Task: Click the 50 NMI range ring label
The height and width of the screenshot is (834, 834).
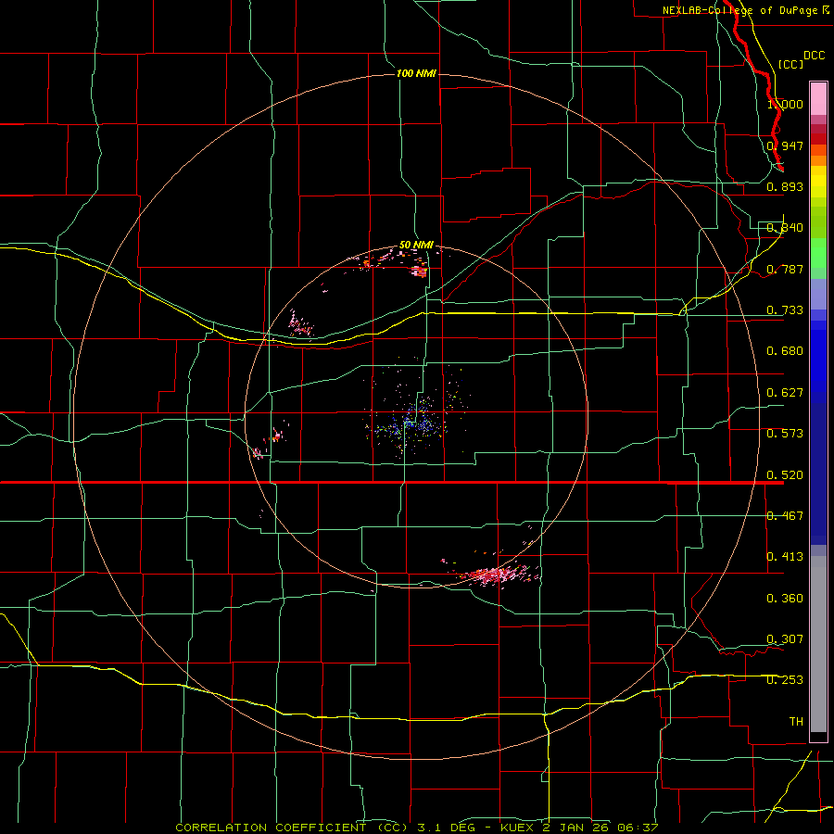Action: (x=416, y=245)
